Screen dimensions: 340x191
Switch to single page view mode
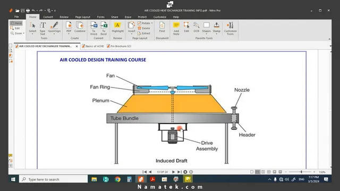pyautogui.click(x=252, y=172)
